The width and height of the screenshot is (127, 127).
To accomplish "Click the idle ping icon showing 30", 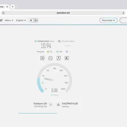I will (x=48, y=52).
